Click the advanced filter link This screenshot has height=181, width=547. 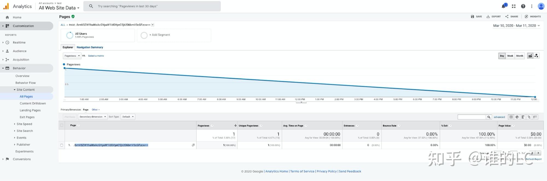pos(499,117)
